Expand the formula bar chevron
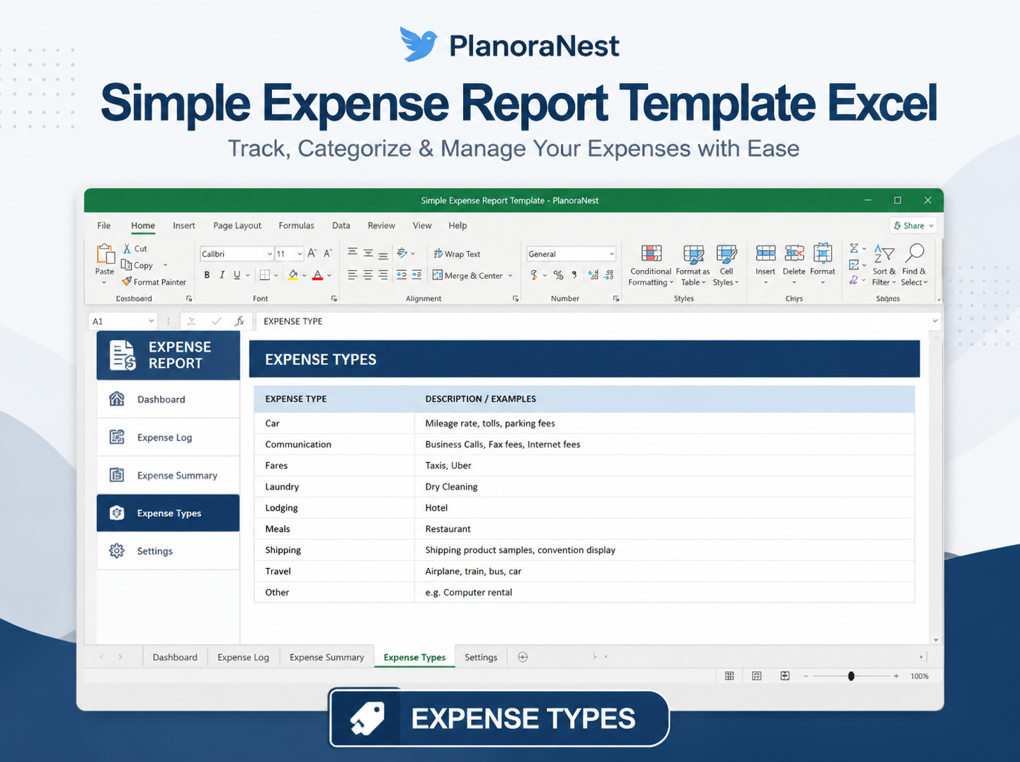Viewport: 1020px width, 762px height. point(935,321)
